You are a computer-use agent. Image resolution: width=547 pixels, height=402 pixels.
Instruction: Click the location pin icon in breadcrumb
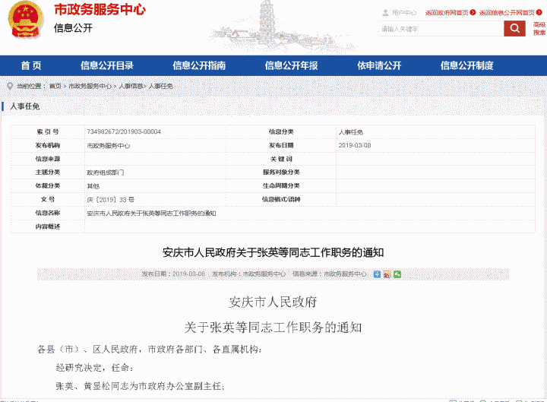tap(10, 86)
